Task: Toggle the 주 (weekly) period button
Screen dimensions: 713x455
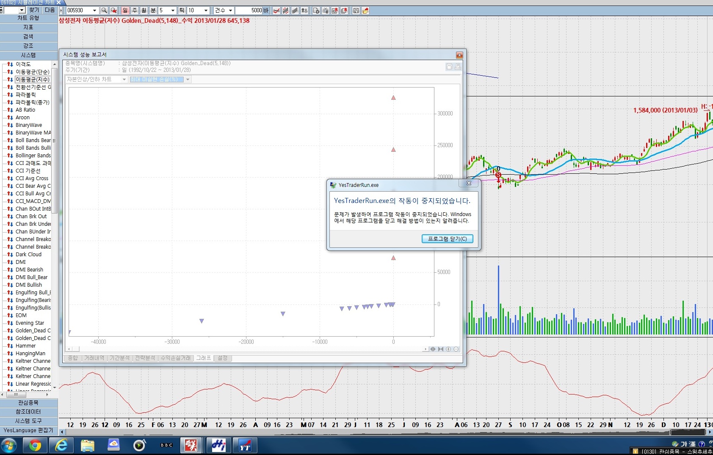Action: click(135, 11)
